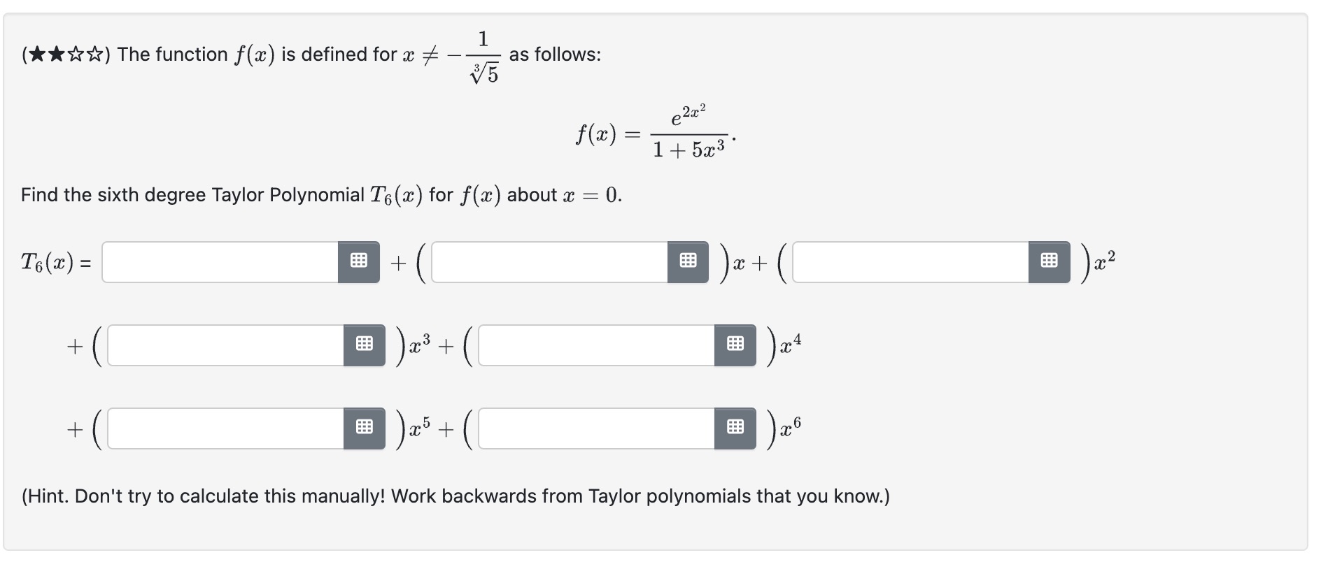Open the math keypad beside the x⁶ coefficient field
This screenshot has height=562, width=1335.
coord(734,428)
